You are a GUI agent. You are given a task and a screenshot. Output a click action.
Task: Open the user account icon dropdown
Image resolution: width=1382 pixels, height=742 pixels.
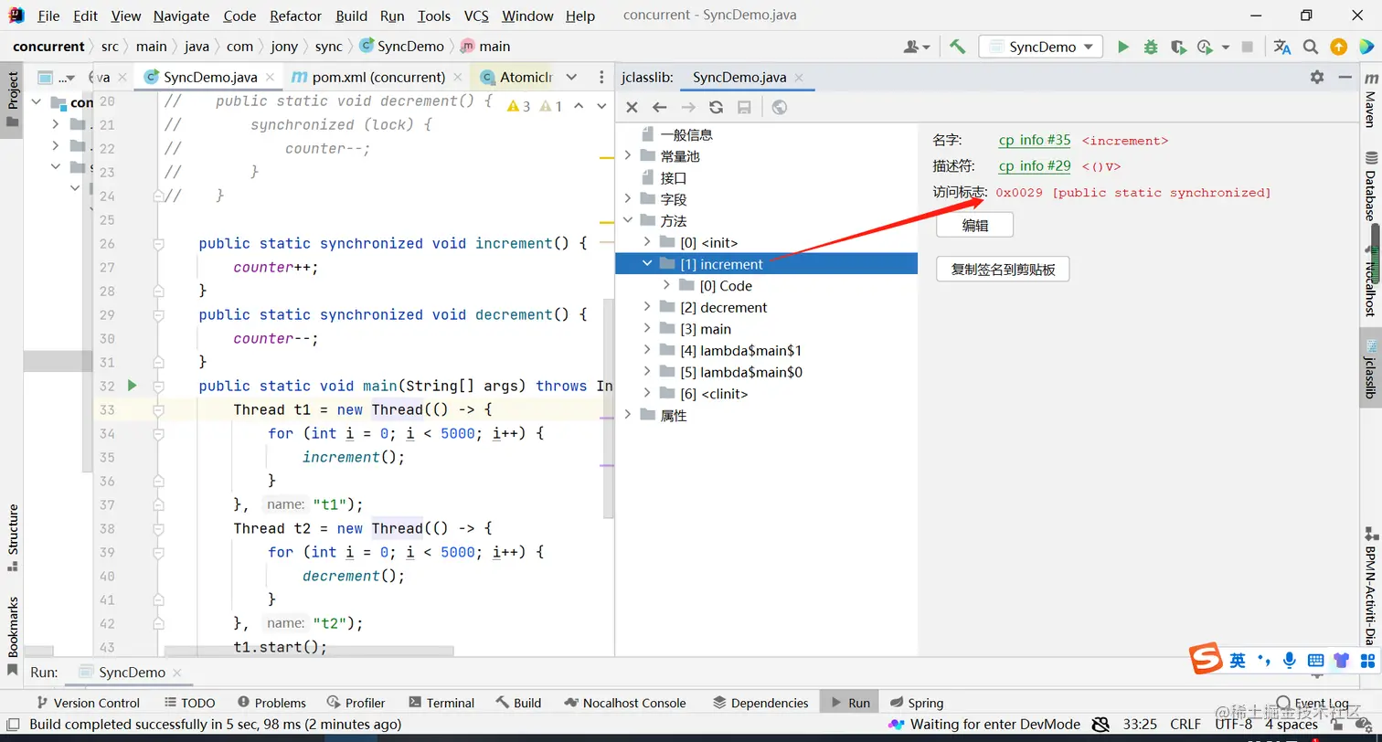[917, 47]
